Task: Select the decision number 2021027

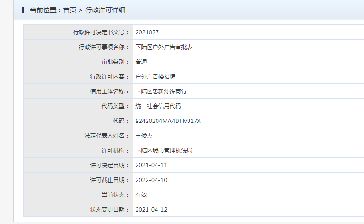Action: click(147, 32)
